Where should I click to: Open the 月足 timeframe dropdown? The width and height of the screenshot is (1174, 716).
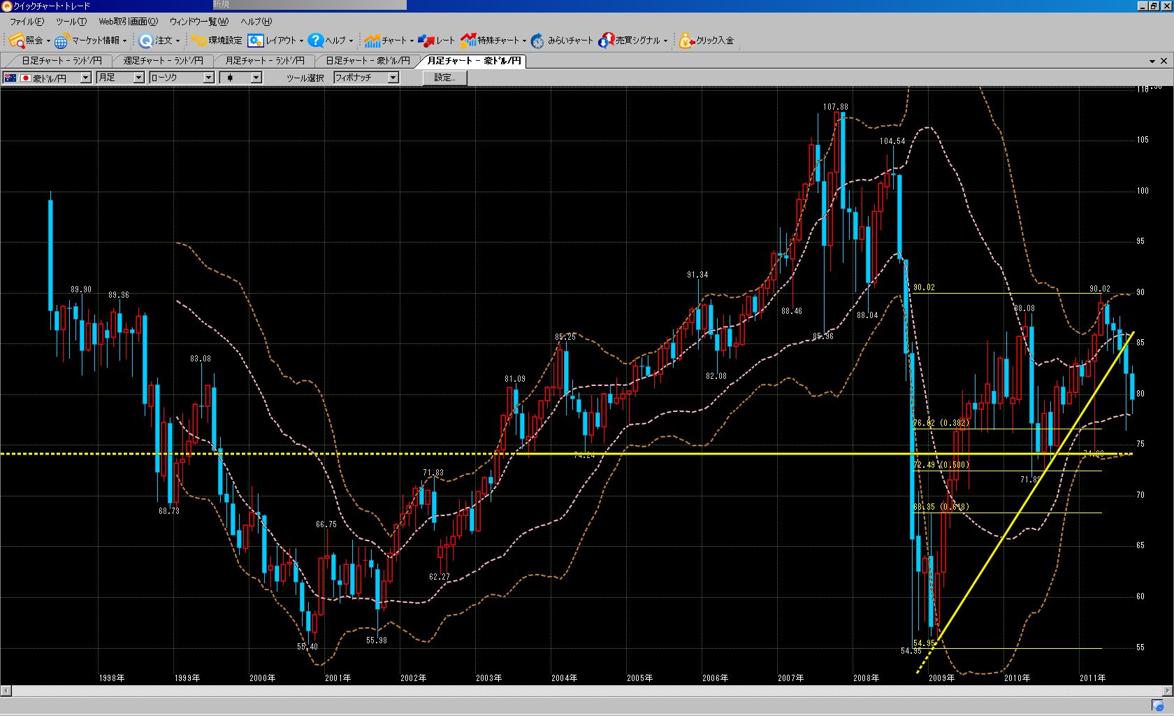[x=138, y=78]
